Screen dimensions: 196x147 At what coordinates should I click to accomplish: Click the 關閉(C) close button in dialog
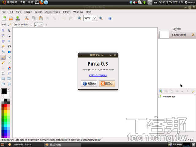click(x=107, y=84)
